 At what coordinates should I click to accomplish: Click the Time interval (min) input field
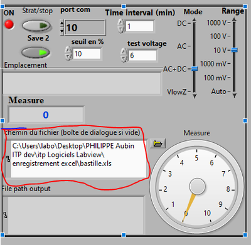point(139,26)
